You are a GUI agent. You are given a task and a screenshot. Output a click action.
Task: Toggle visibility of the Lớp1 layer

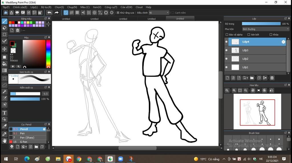[226, 67]
